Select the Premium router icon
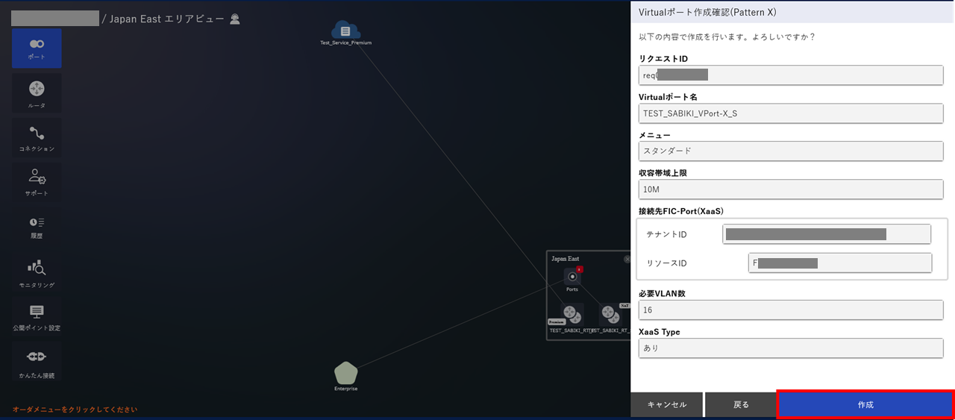This screenshot has width=955, height=420. point(572,314)
